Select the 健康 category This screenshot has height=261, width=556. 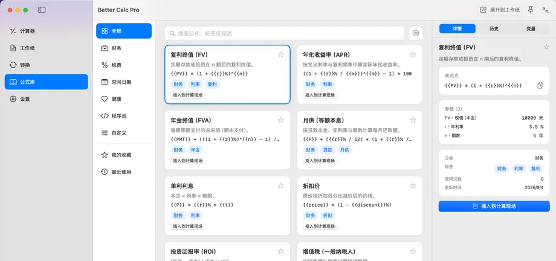tap(124, 99)
